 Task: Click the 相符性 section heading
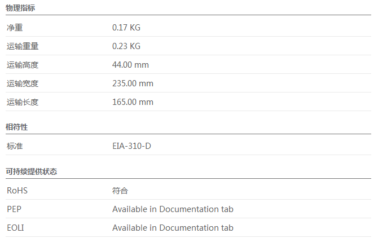click(x=17, y=127)
